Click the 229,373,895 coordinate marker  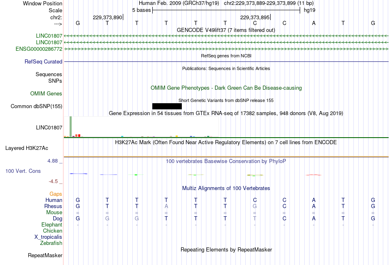[x=255, y=17]
